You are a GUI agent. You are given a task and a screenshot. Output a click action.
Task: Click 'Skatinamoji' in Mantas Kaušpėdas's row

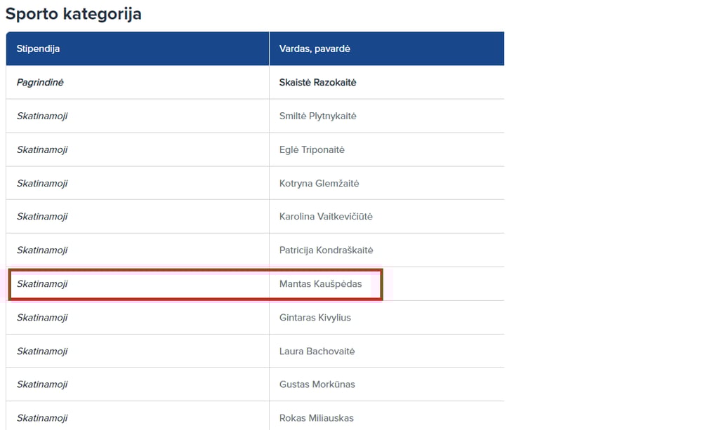42,284
